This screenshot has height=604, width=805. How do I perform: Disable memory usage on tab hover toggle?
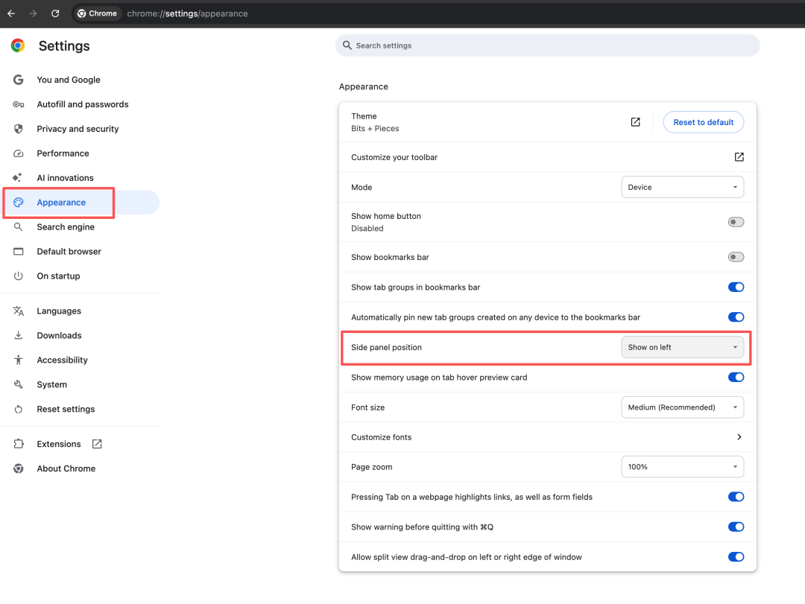[x=736, y=378]
